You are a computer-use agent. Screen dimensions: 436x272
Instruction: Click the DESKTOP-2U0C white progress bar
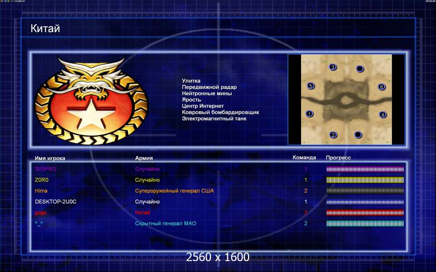point(365,202)
